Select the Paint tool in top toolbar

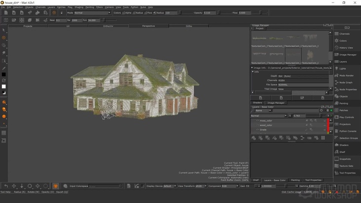click(x=54, y=13)
